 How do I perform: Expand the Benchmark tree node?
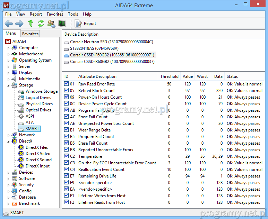tap(9, 204)
